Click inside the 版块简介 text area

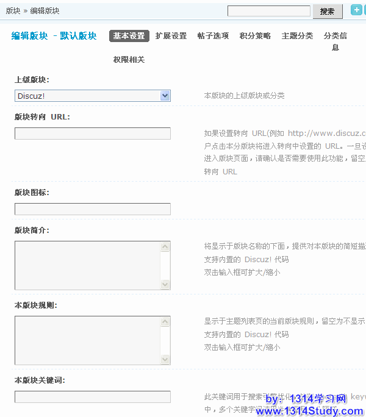click(x=87, y=265)
